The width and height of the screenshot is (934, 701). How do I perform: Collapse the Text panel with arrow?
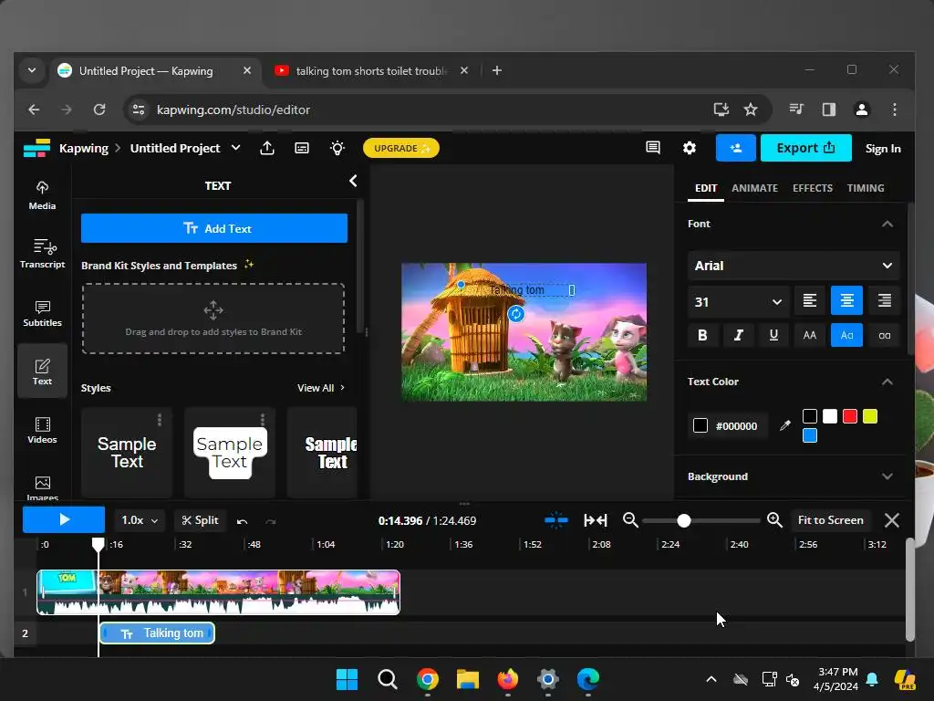(x=353, y=181)
